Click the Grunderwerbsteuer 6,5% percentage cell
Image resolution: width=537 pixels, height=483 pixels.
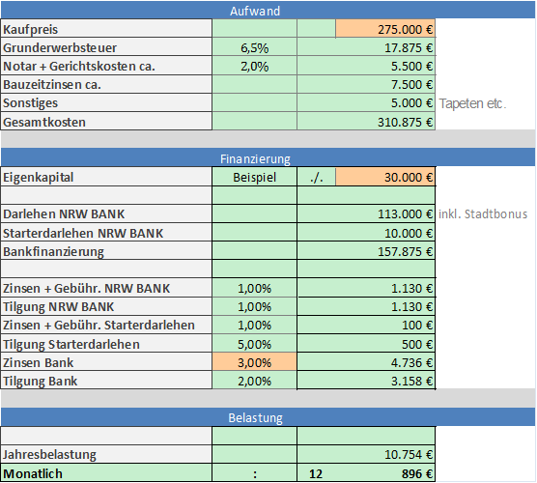pyautogui.click(x=254, y=47)
